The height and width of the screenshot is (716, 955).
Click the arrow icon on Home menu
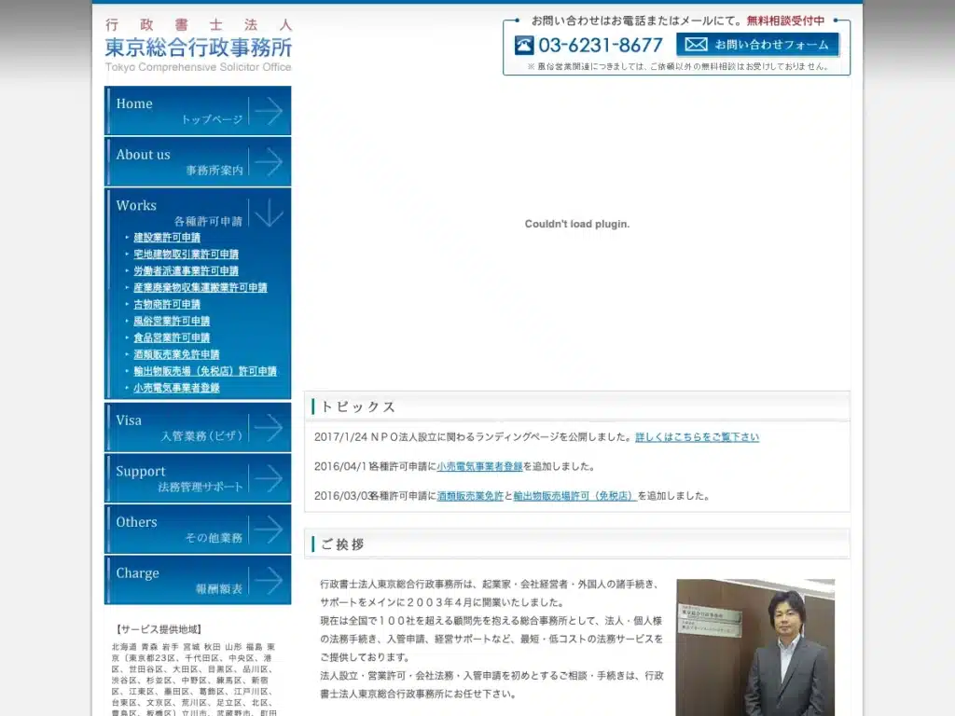(x=269, y=111)
